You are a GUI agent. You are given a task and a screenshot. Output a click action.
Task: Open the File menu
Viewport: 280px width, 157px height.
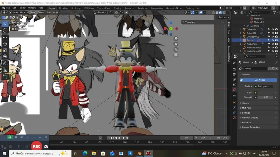pos(8,8)
